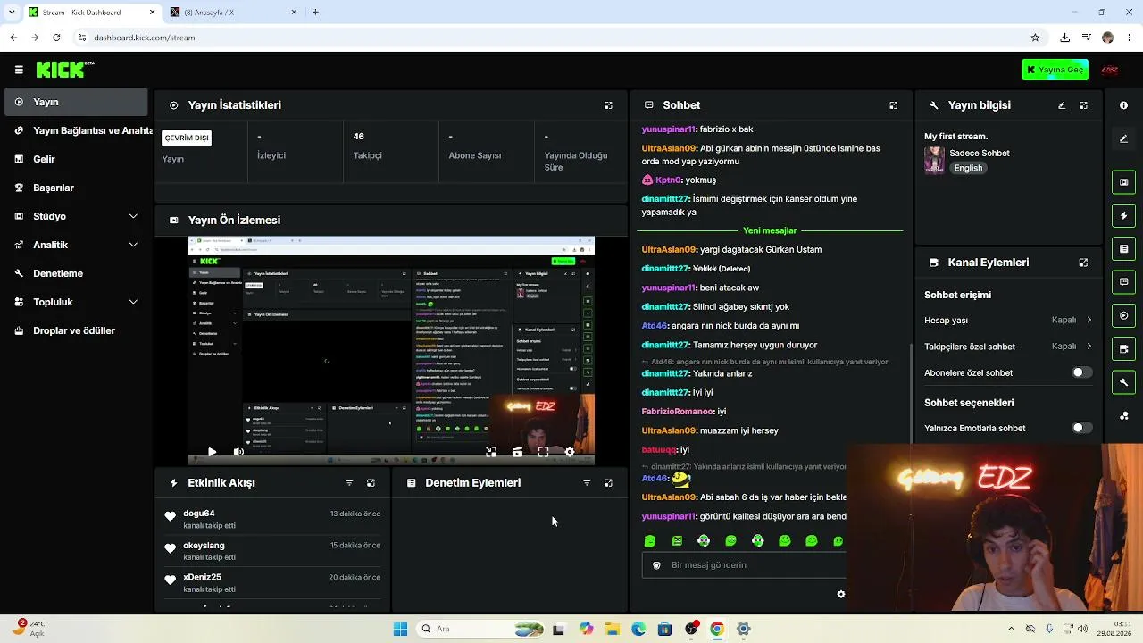Image resolution: width=1143 pixels, height=643 pixels.
Task: Expand the Sohbet chat panel to fullscreen
Action: [x=893, y=105]
